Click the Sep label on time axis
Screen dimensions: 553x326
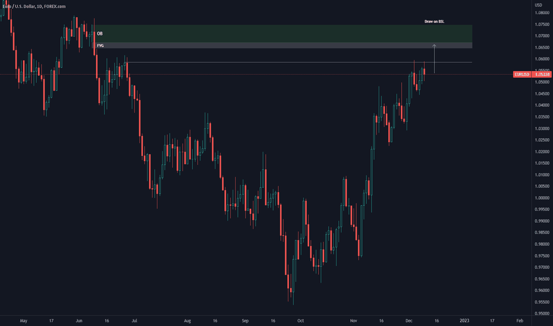(x=245, y=321)
